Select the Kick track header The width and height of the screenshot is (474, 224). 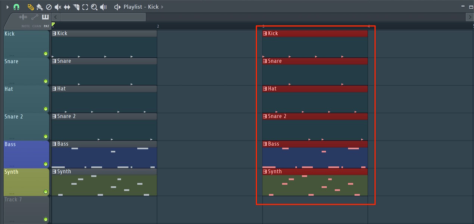click(x=26, y=44)
